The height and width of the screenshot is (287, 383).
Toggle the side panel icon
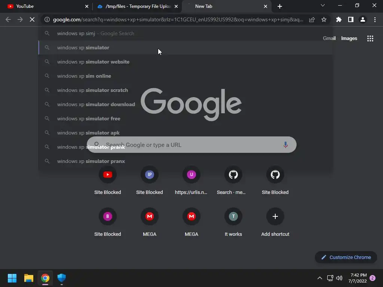click(x=351, y=19)
